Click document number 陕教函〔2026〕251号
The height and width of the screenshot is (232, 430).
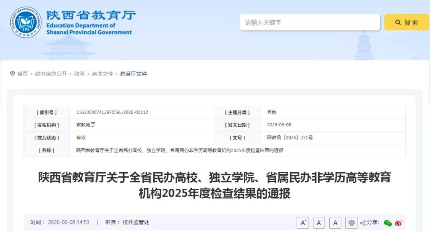[290, 137]
